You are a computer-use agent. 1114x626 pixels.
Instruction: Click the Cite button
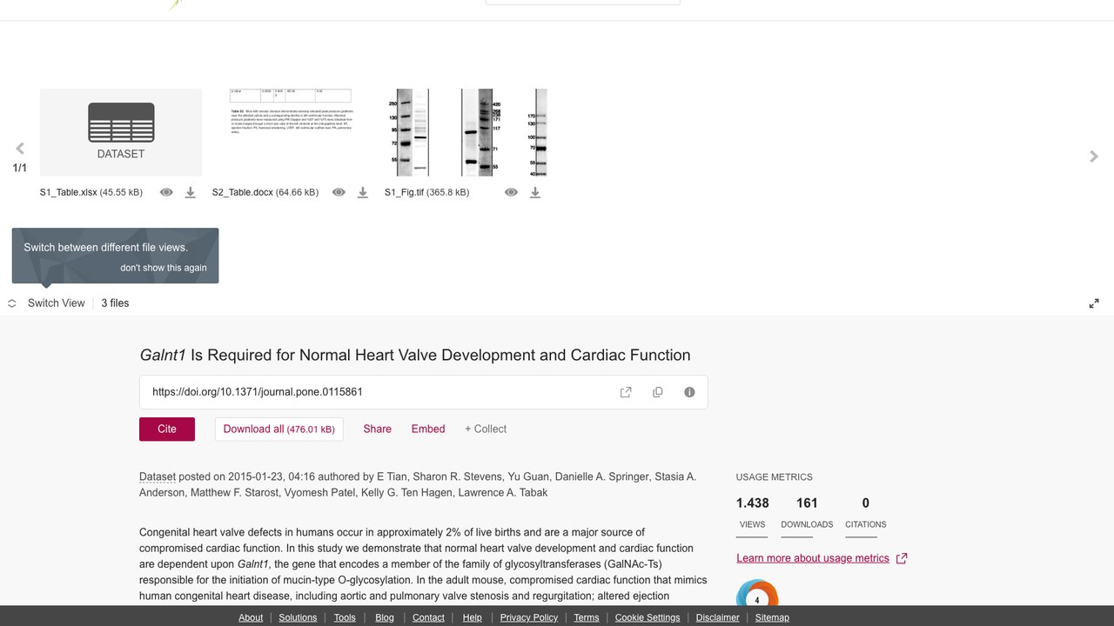click(167, 429)
